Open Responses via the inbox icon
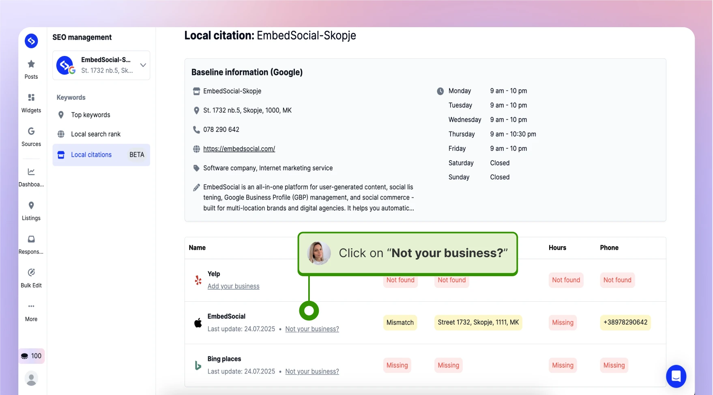Viewport: 713px width, 395px height. [x=31, y=239]
